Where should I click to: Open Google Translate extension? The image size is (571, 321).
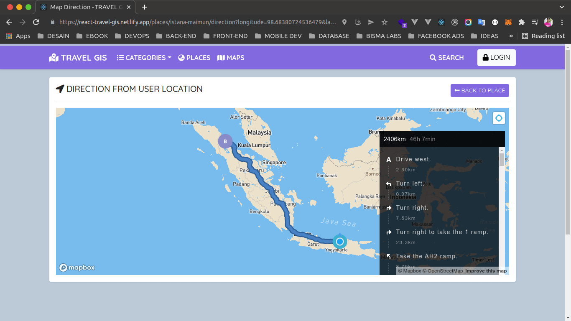click(x=482, y=22)
